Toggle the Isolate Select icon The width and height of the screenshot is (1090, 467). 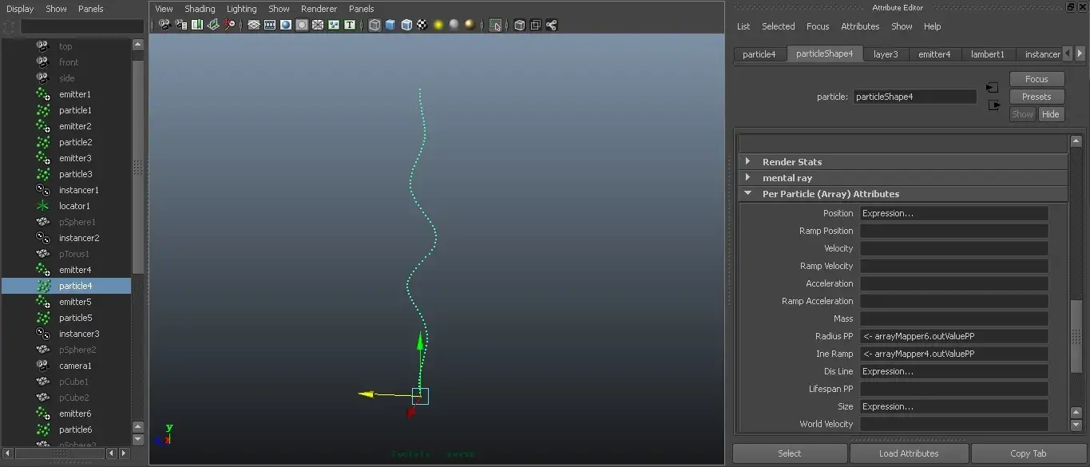(495, 25)
